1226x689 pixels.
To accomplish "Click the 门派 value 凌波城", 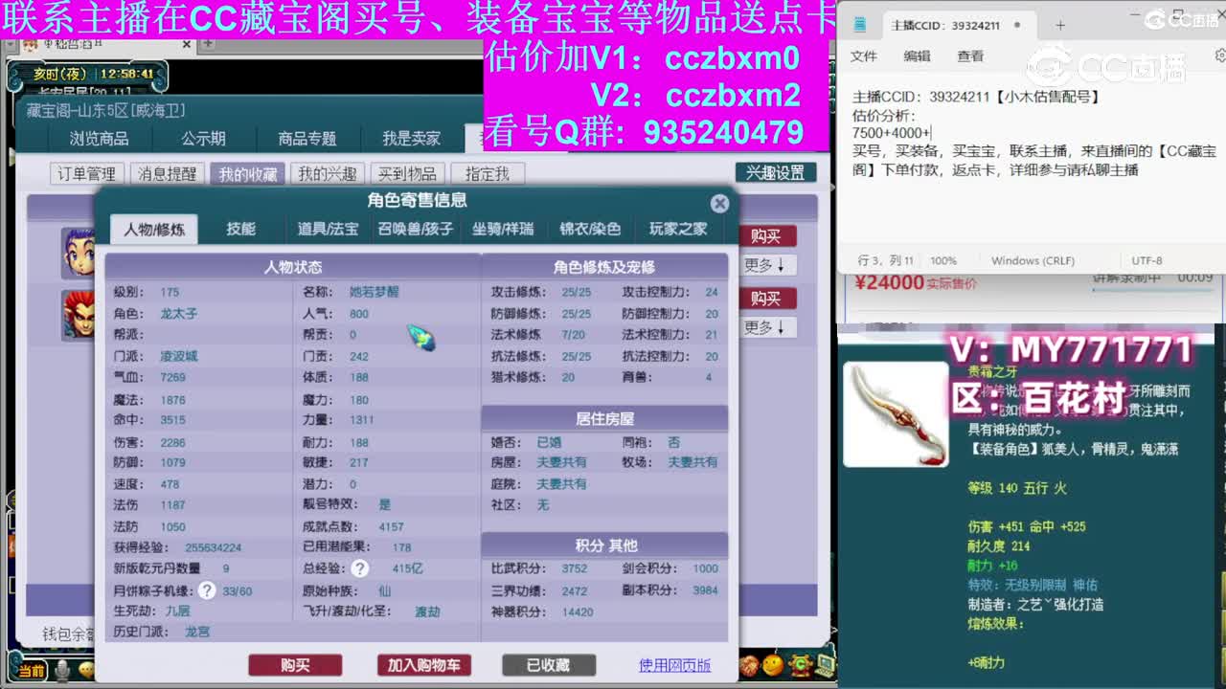I will coord(179,356).
